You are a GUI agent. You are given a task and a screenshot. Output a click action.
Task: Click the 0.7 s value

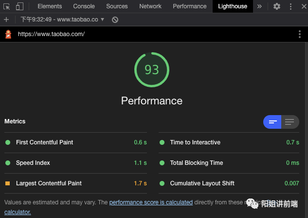tap(293, 142)
